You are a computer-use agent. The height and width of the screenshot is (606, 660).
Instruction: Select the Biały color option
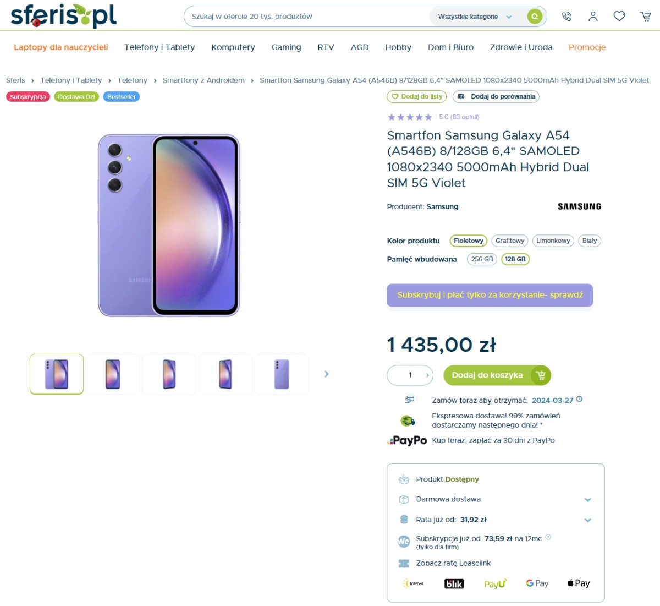point(589,241)
